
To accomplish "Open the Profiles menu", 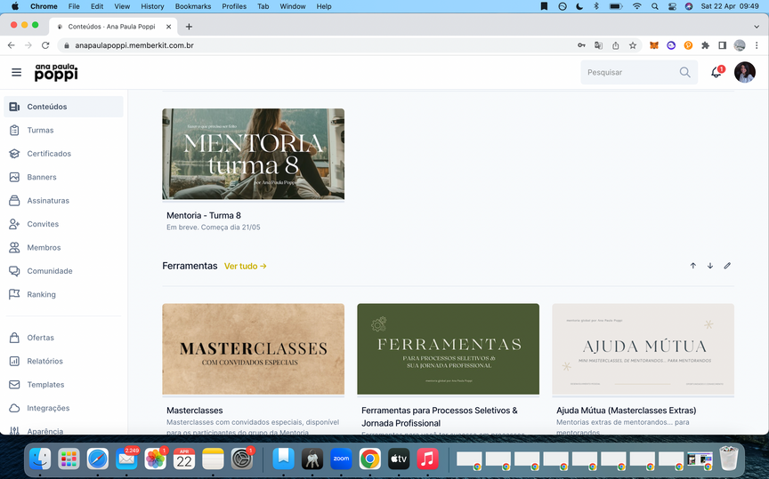I will pos(234,6).
